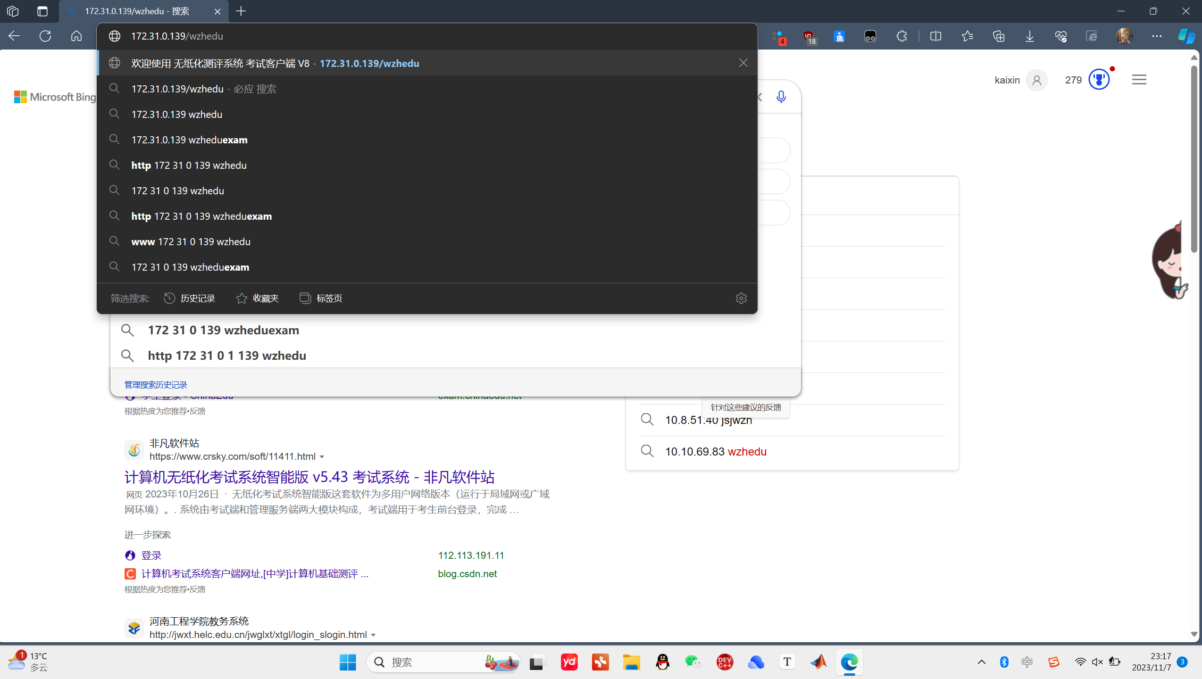The image size is (1202, 679).
Task: Open the Favorites star icon
Action: (x=967, y=36)
